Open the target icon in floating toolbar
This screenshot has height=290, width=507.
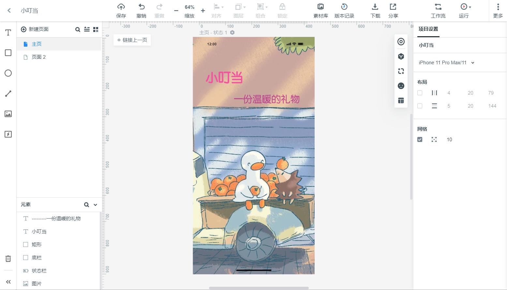(401, 42)
